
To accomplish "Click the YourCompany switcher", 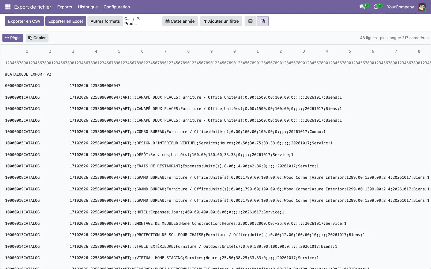I will 400,7.
